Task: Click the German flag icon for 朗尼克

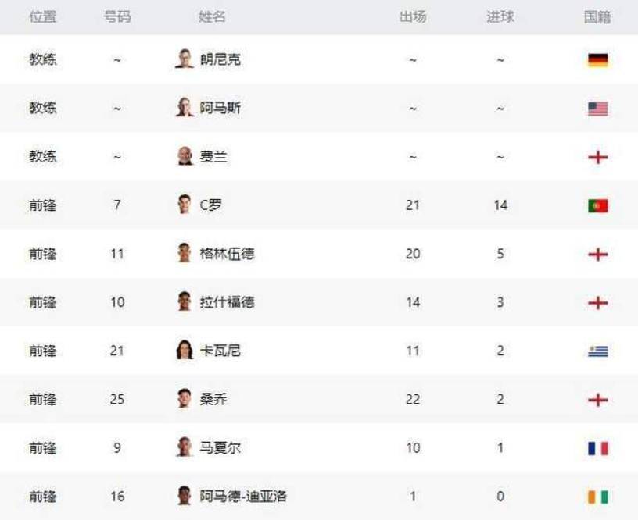Action: click(x=597, y=60)
